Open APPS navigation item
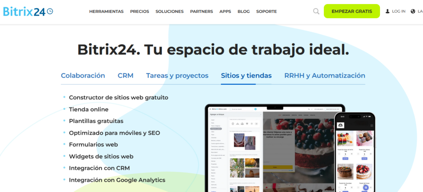 click(225, 11)
